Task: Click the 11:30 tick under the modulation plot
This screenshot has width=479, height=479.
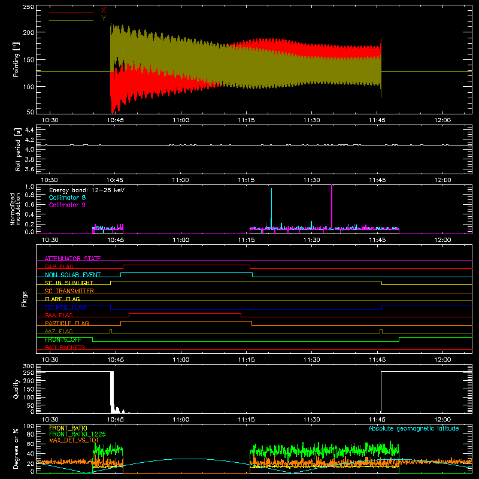Action: coord(311,240)
